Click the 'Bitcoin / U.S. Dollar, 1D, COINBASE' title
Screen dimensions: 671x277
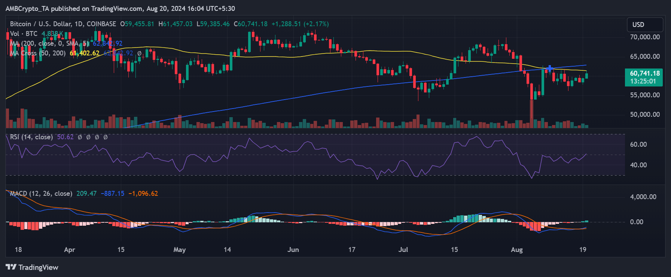click(x=63, y=24)
